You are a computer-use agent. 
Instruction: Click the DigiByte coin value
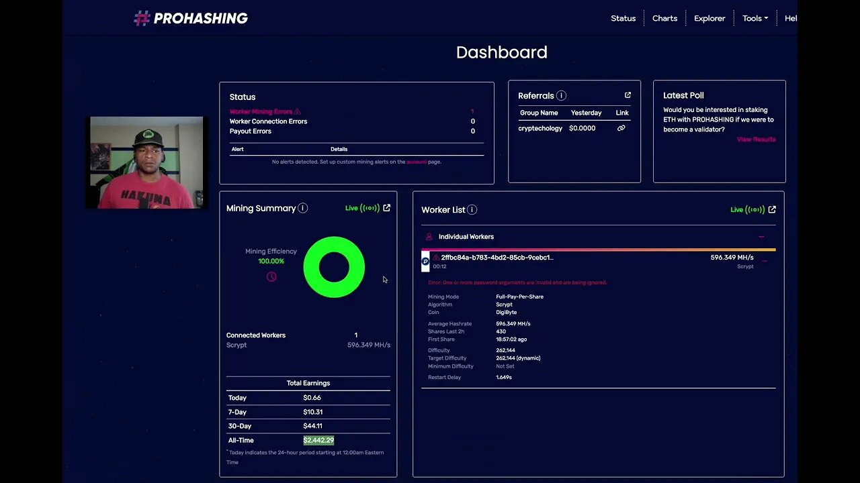click(x=506, y=313)
